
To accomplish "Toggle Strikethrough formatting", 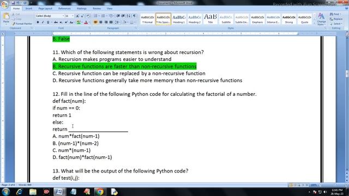I will coord(56,22).
